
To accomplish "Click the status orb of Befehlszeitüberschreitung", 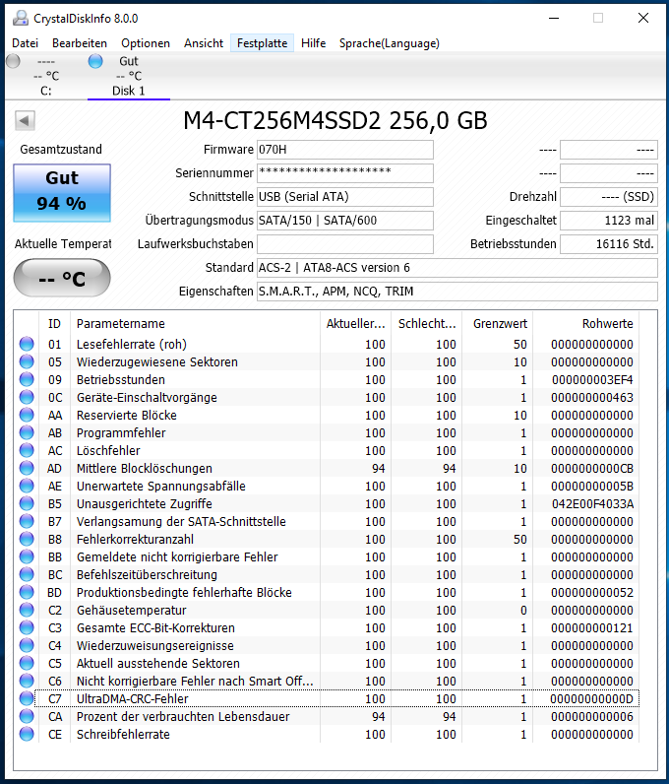I will [x=27, y=574].
